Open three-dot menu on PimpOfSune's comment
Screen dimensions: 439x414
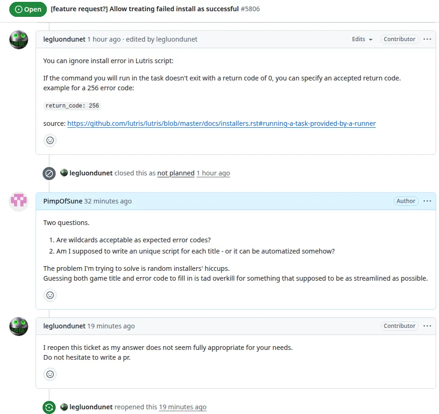pyautogui.click(x=427, y=201)
